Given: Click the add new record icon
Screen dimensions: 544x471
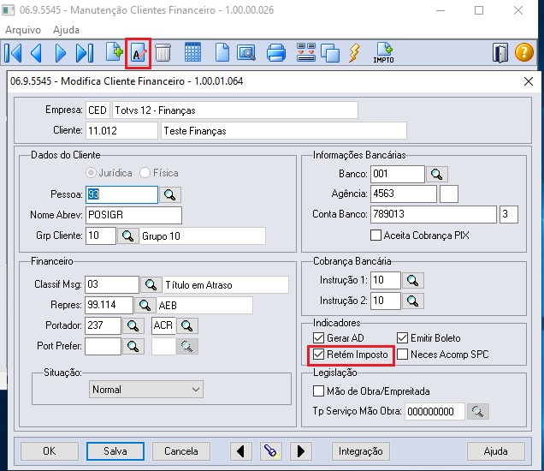Looking at the screenshot, I should (114, 53).
